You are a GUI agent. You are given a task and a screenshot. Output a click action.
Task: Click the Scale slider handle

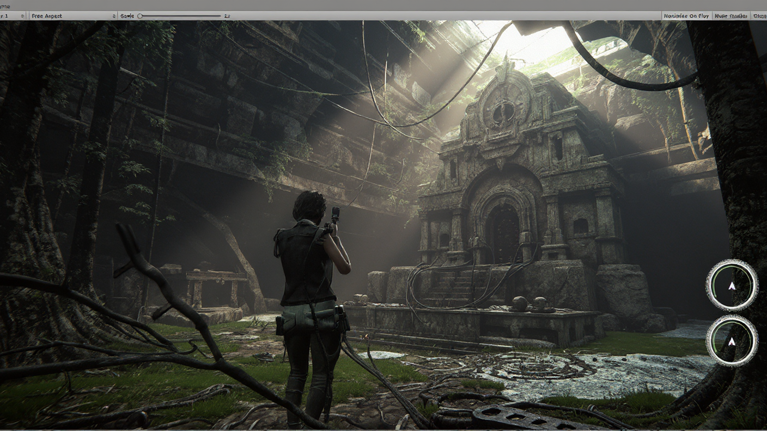tap(140, 16)
